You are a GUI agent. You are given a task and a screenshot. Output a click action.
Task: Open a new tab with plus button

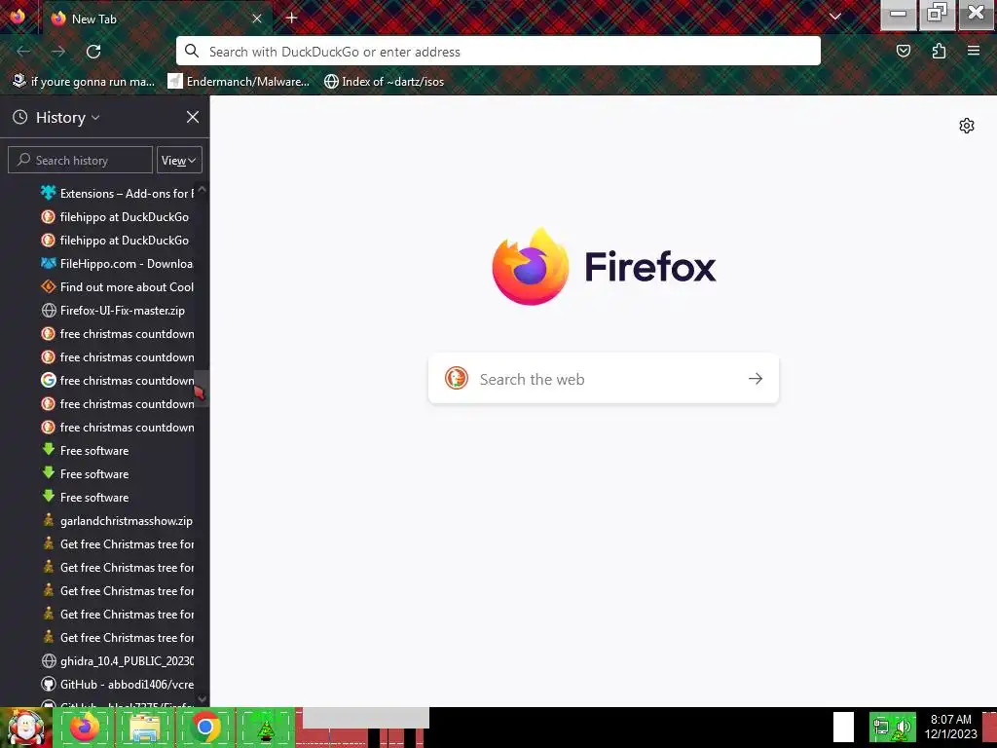click(x=291, y=18)
